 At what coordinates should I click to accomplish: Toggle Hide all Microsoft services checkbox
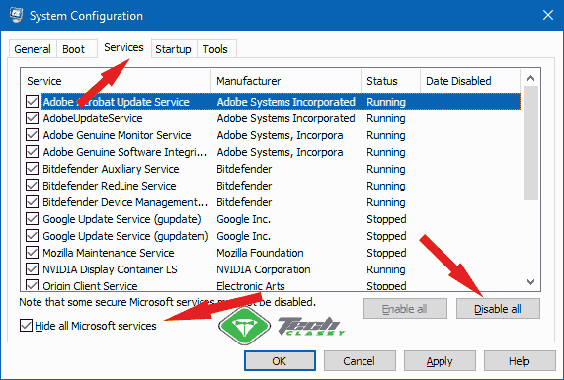pos(26,326)
